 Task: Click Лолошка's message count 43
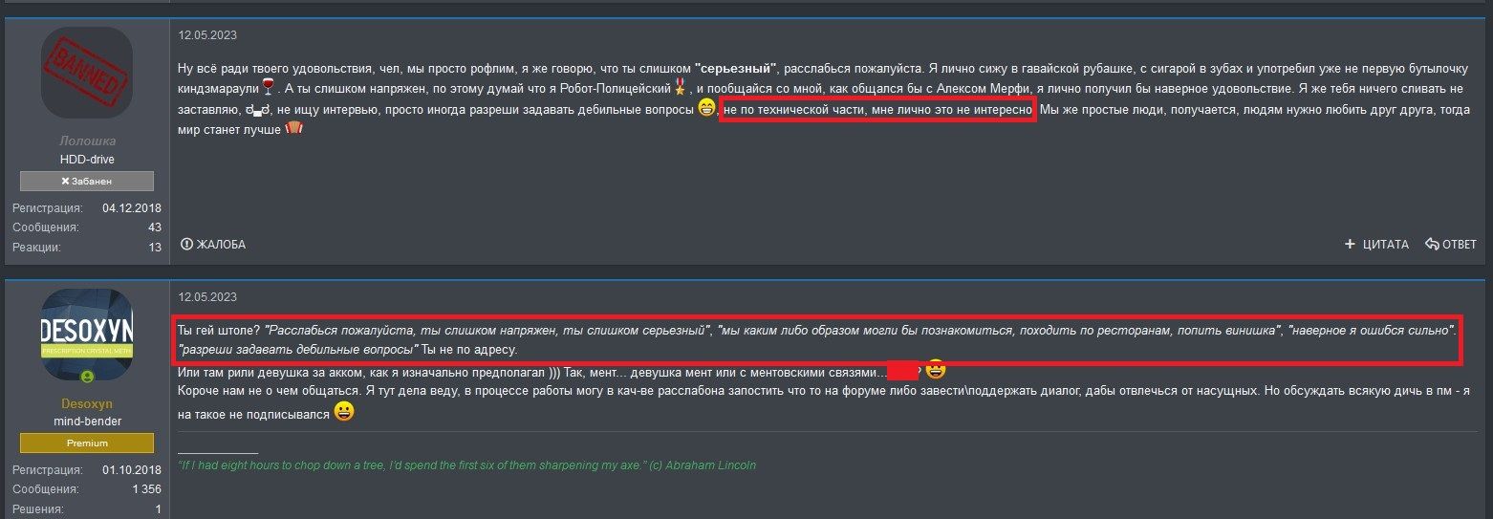155,227
